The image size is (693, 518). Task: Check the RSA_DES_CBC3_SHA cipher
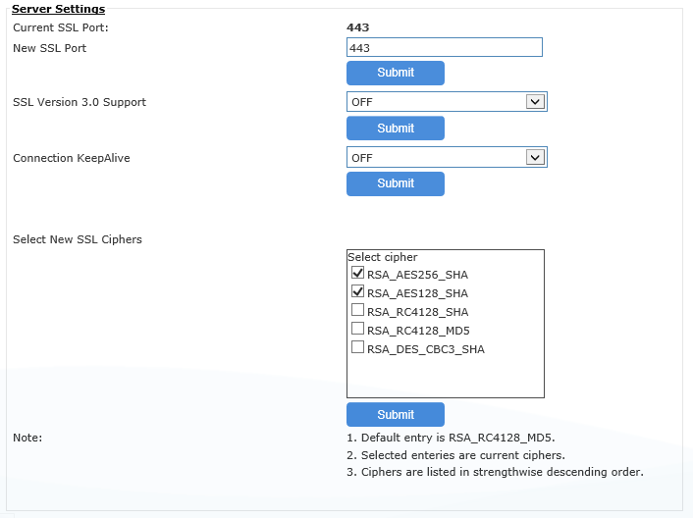tap(357, 347)
